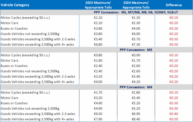Select the €6.50 M4 2-3 axles 2023 toll
This screenshot has height=122, width=193.
(98, 114)
